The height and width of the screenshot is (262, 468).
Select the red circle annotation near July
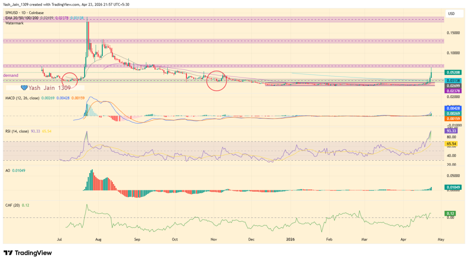click(x=70, y=79)
